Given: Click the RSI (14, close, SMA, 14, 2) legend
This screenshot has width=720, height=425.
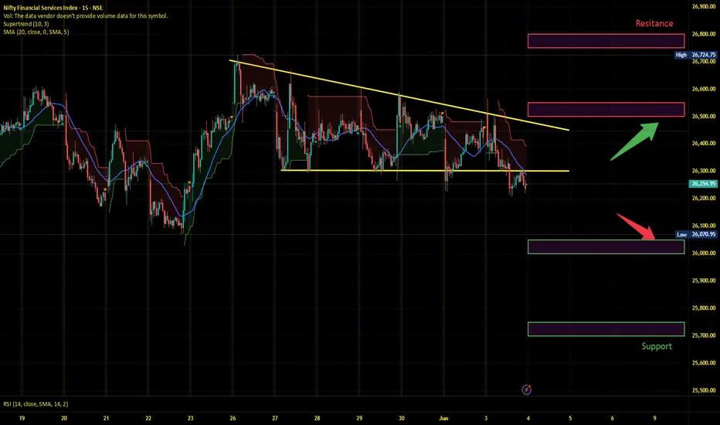Looking at the screenshot, I should (x=36, y=404).
